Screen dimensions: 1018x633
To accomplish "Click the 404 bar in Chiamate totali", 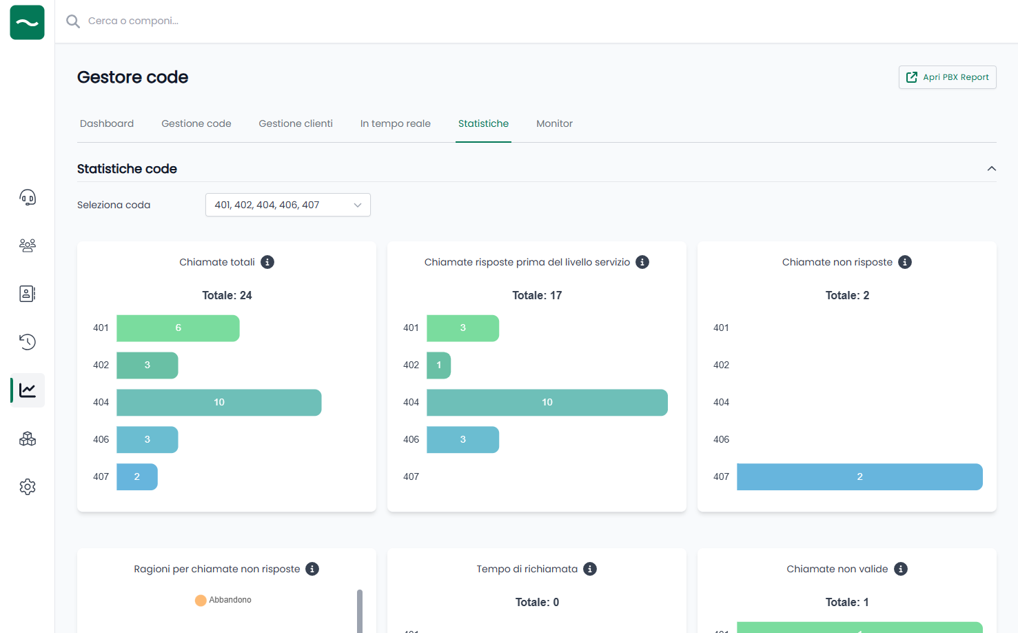I will point(218,403).
